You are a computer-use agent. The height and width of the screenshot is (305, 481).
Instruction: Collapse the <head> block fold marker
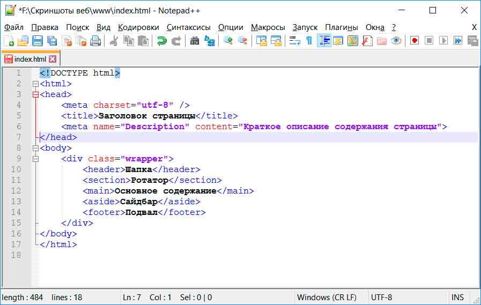pos(35,94)
